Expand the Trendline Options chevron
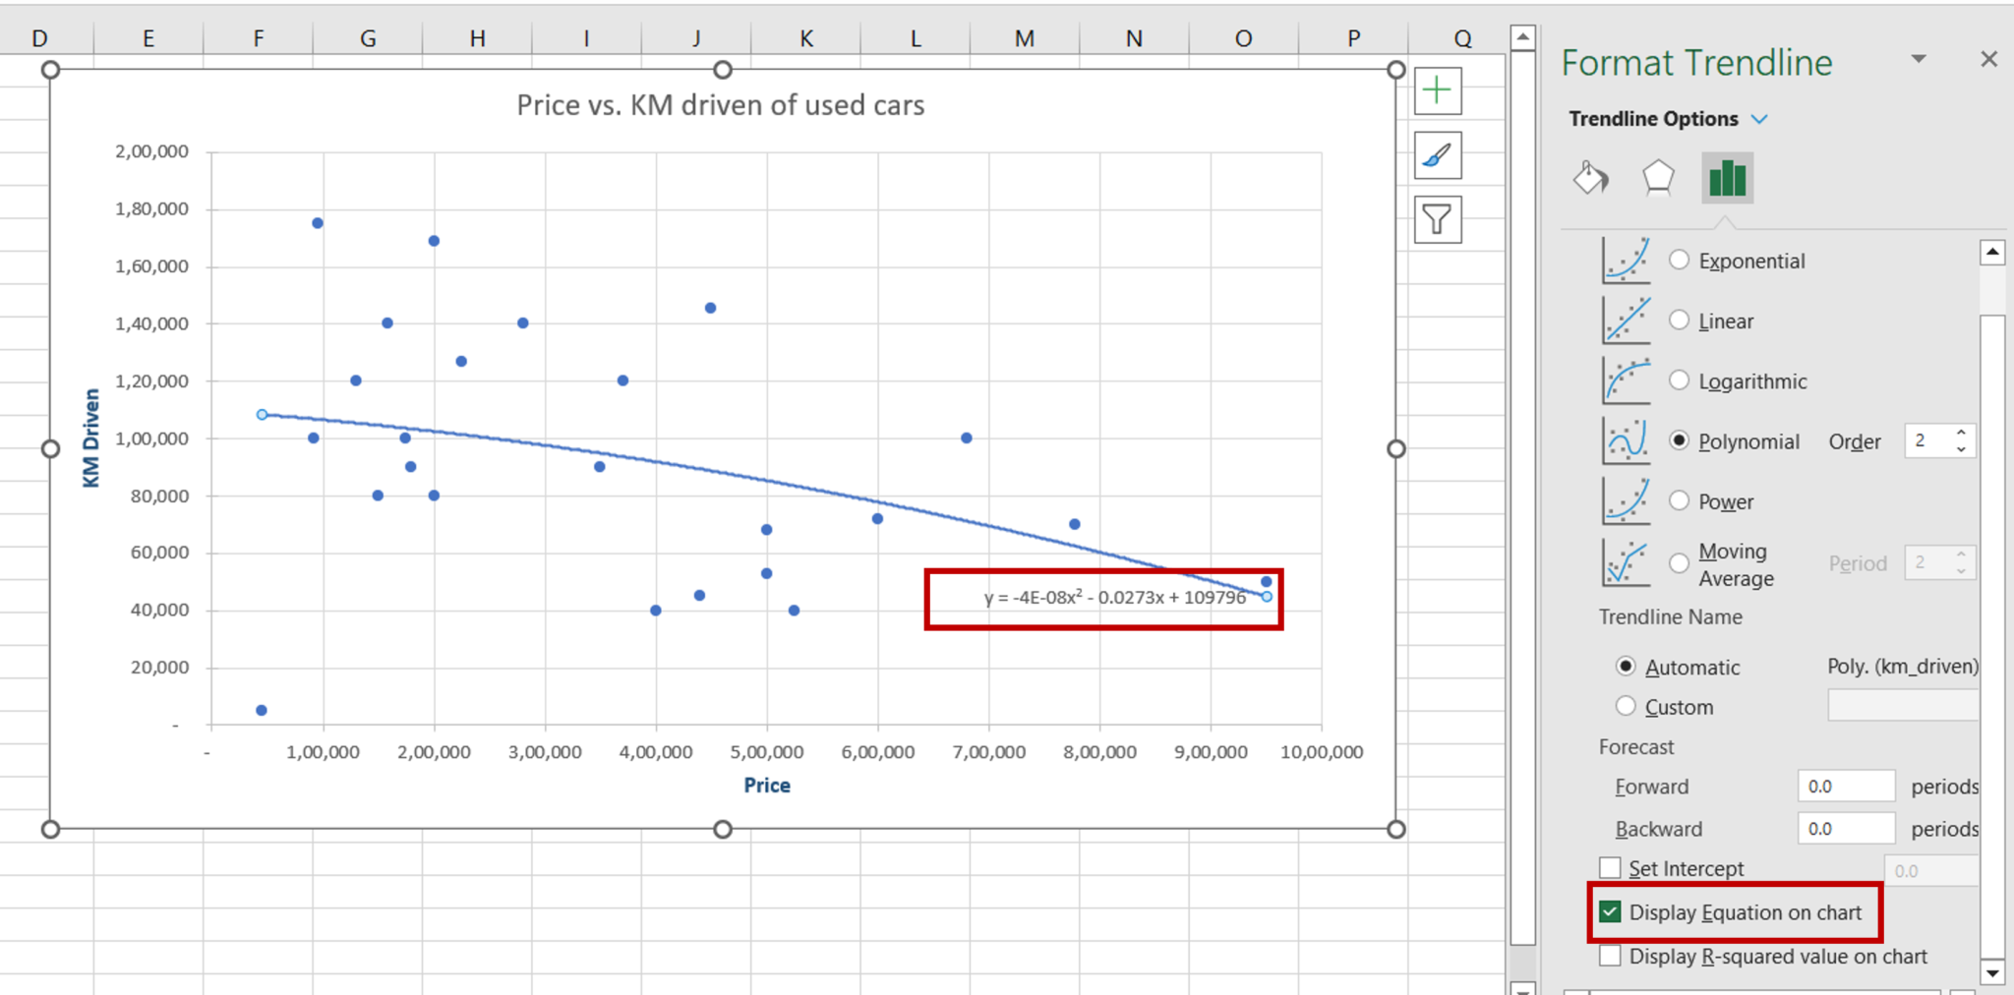 click(x=1760, y=118)
